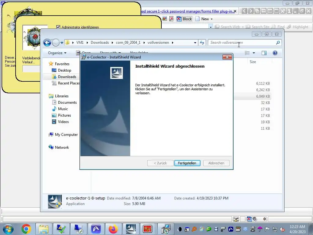Viewport: 313px width, 235px height.
Task: Open Recent Places in navigation pane
Action: pos(69,83)
